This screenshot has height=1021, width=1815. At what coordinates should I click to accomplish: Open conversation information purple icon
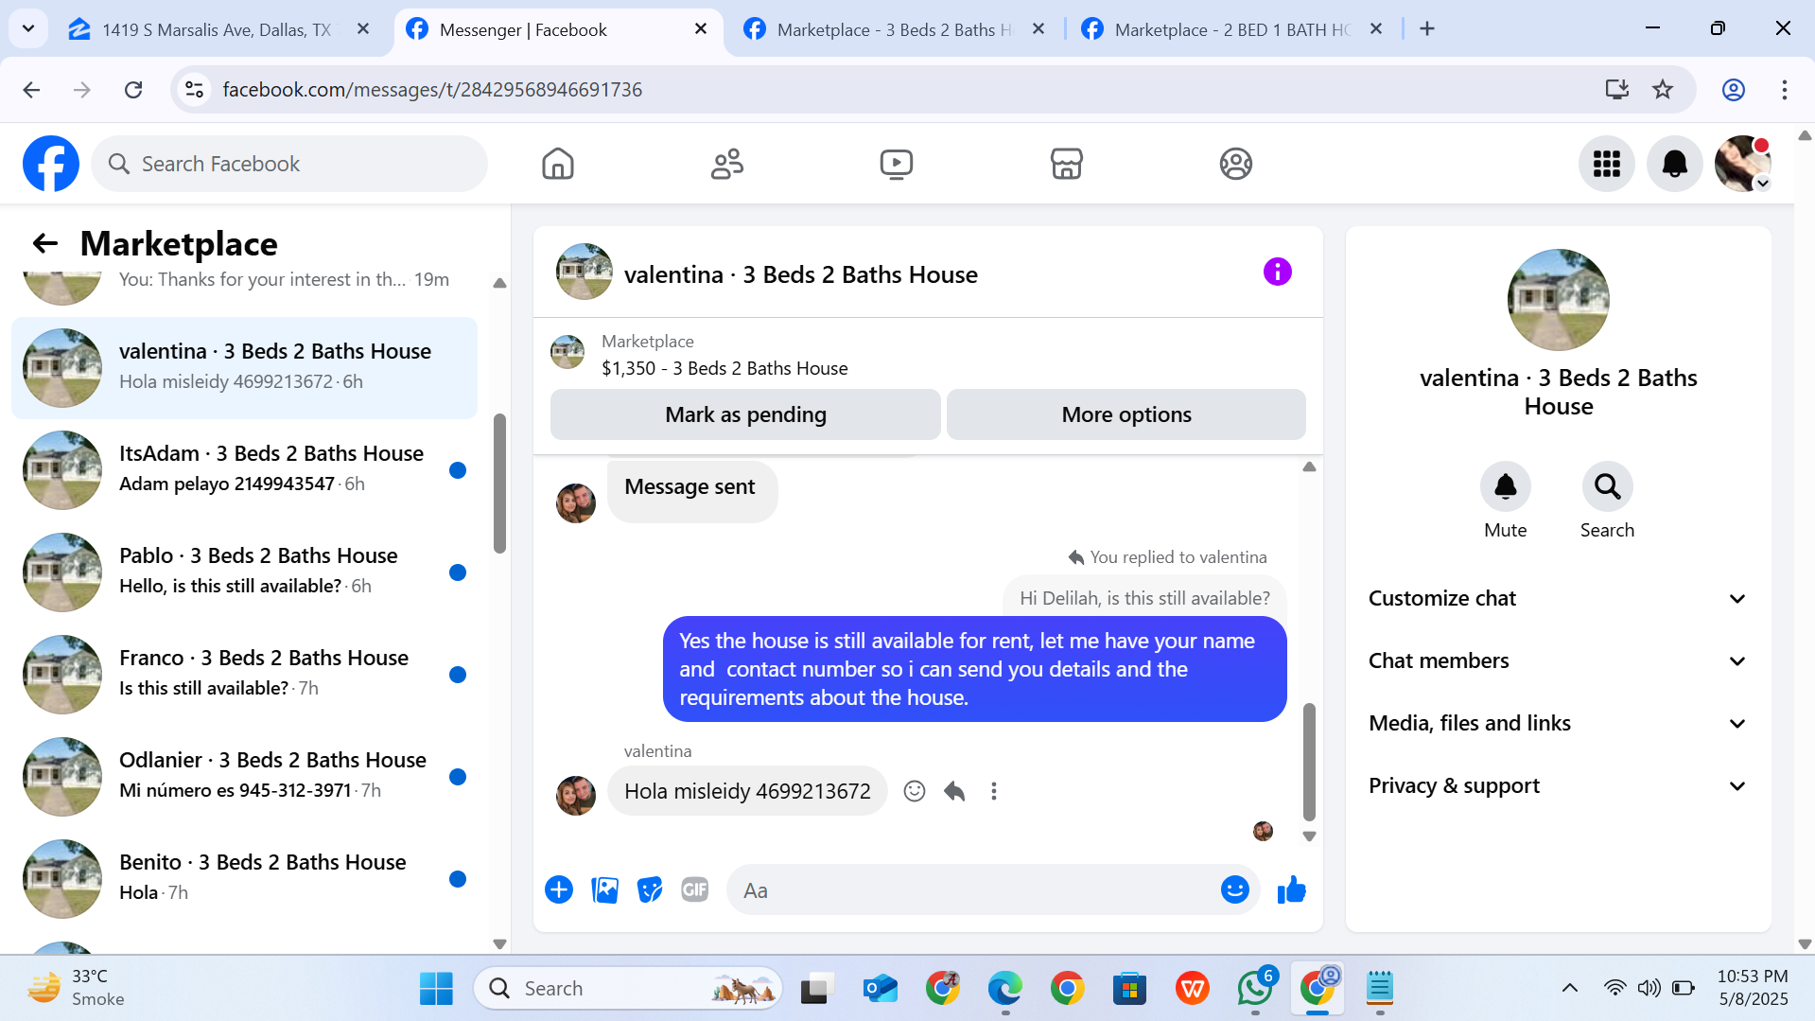(x=1277, y=272)
